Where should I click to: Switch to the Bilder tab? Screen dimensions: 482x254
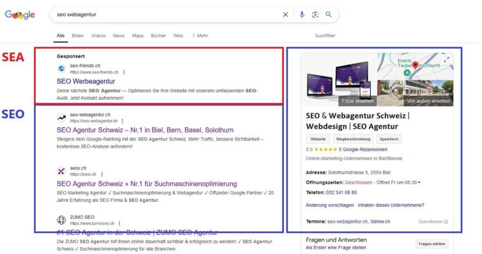click(78, 36)
